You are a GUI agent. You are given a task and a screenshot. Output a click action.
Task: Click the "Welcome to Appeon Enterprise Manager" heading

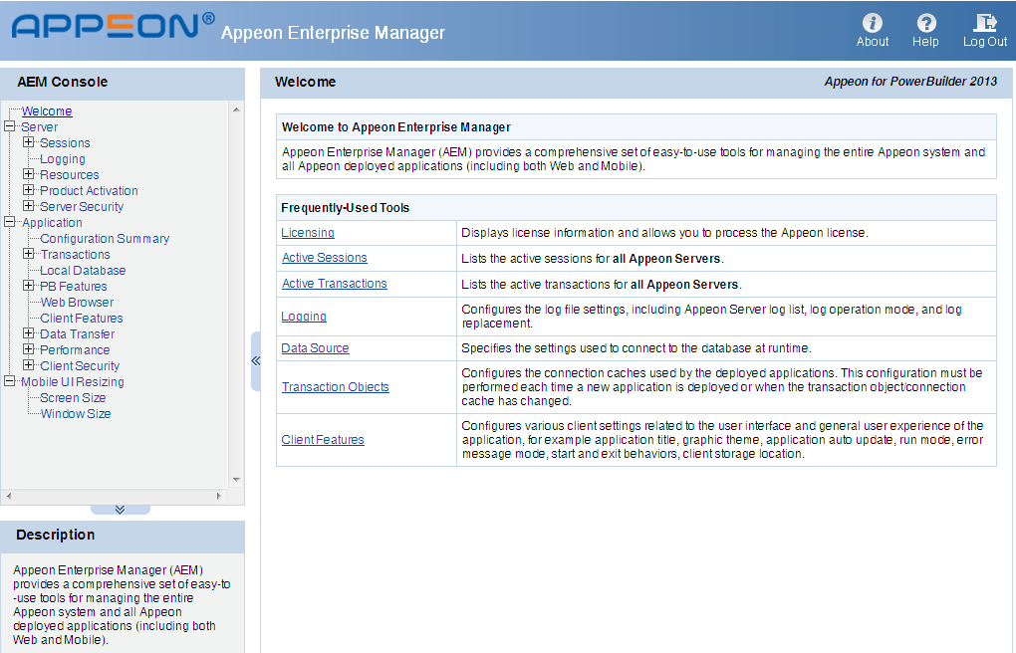[395, 127]
